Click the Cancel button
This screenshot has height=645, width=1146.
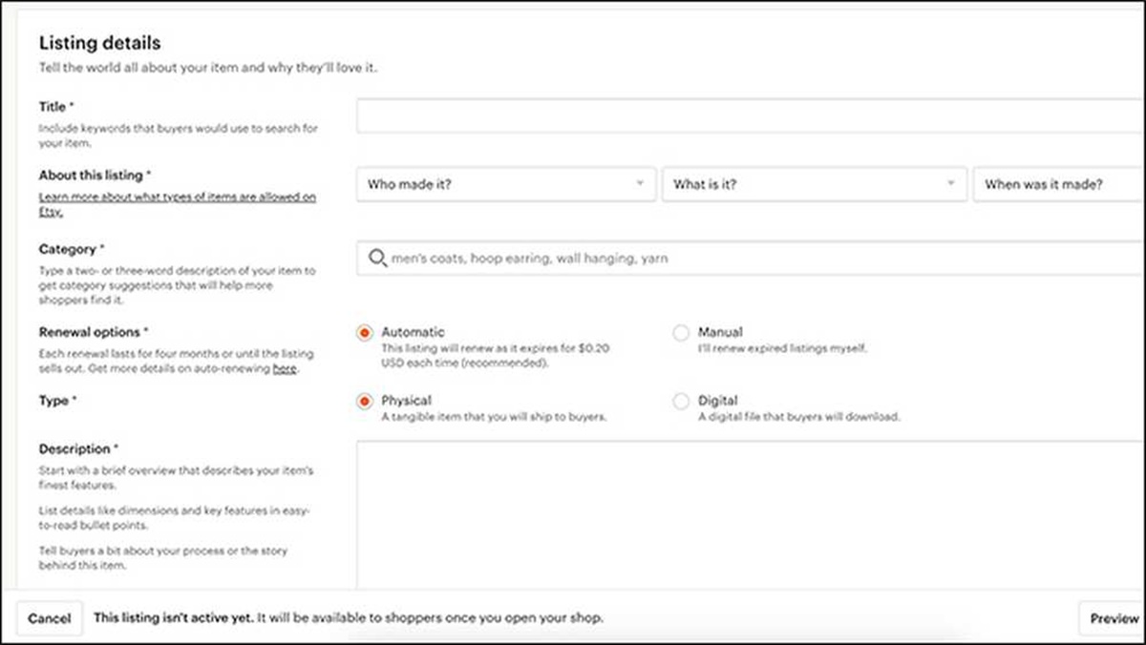(x=50, y=618)
